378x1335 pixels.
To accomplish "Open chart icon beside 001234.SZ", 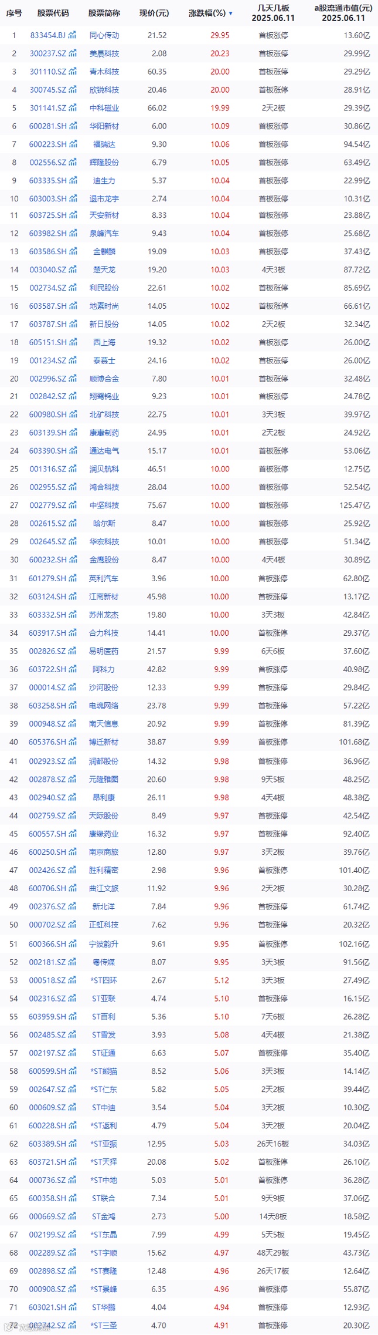I will [73, 360].
